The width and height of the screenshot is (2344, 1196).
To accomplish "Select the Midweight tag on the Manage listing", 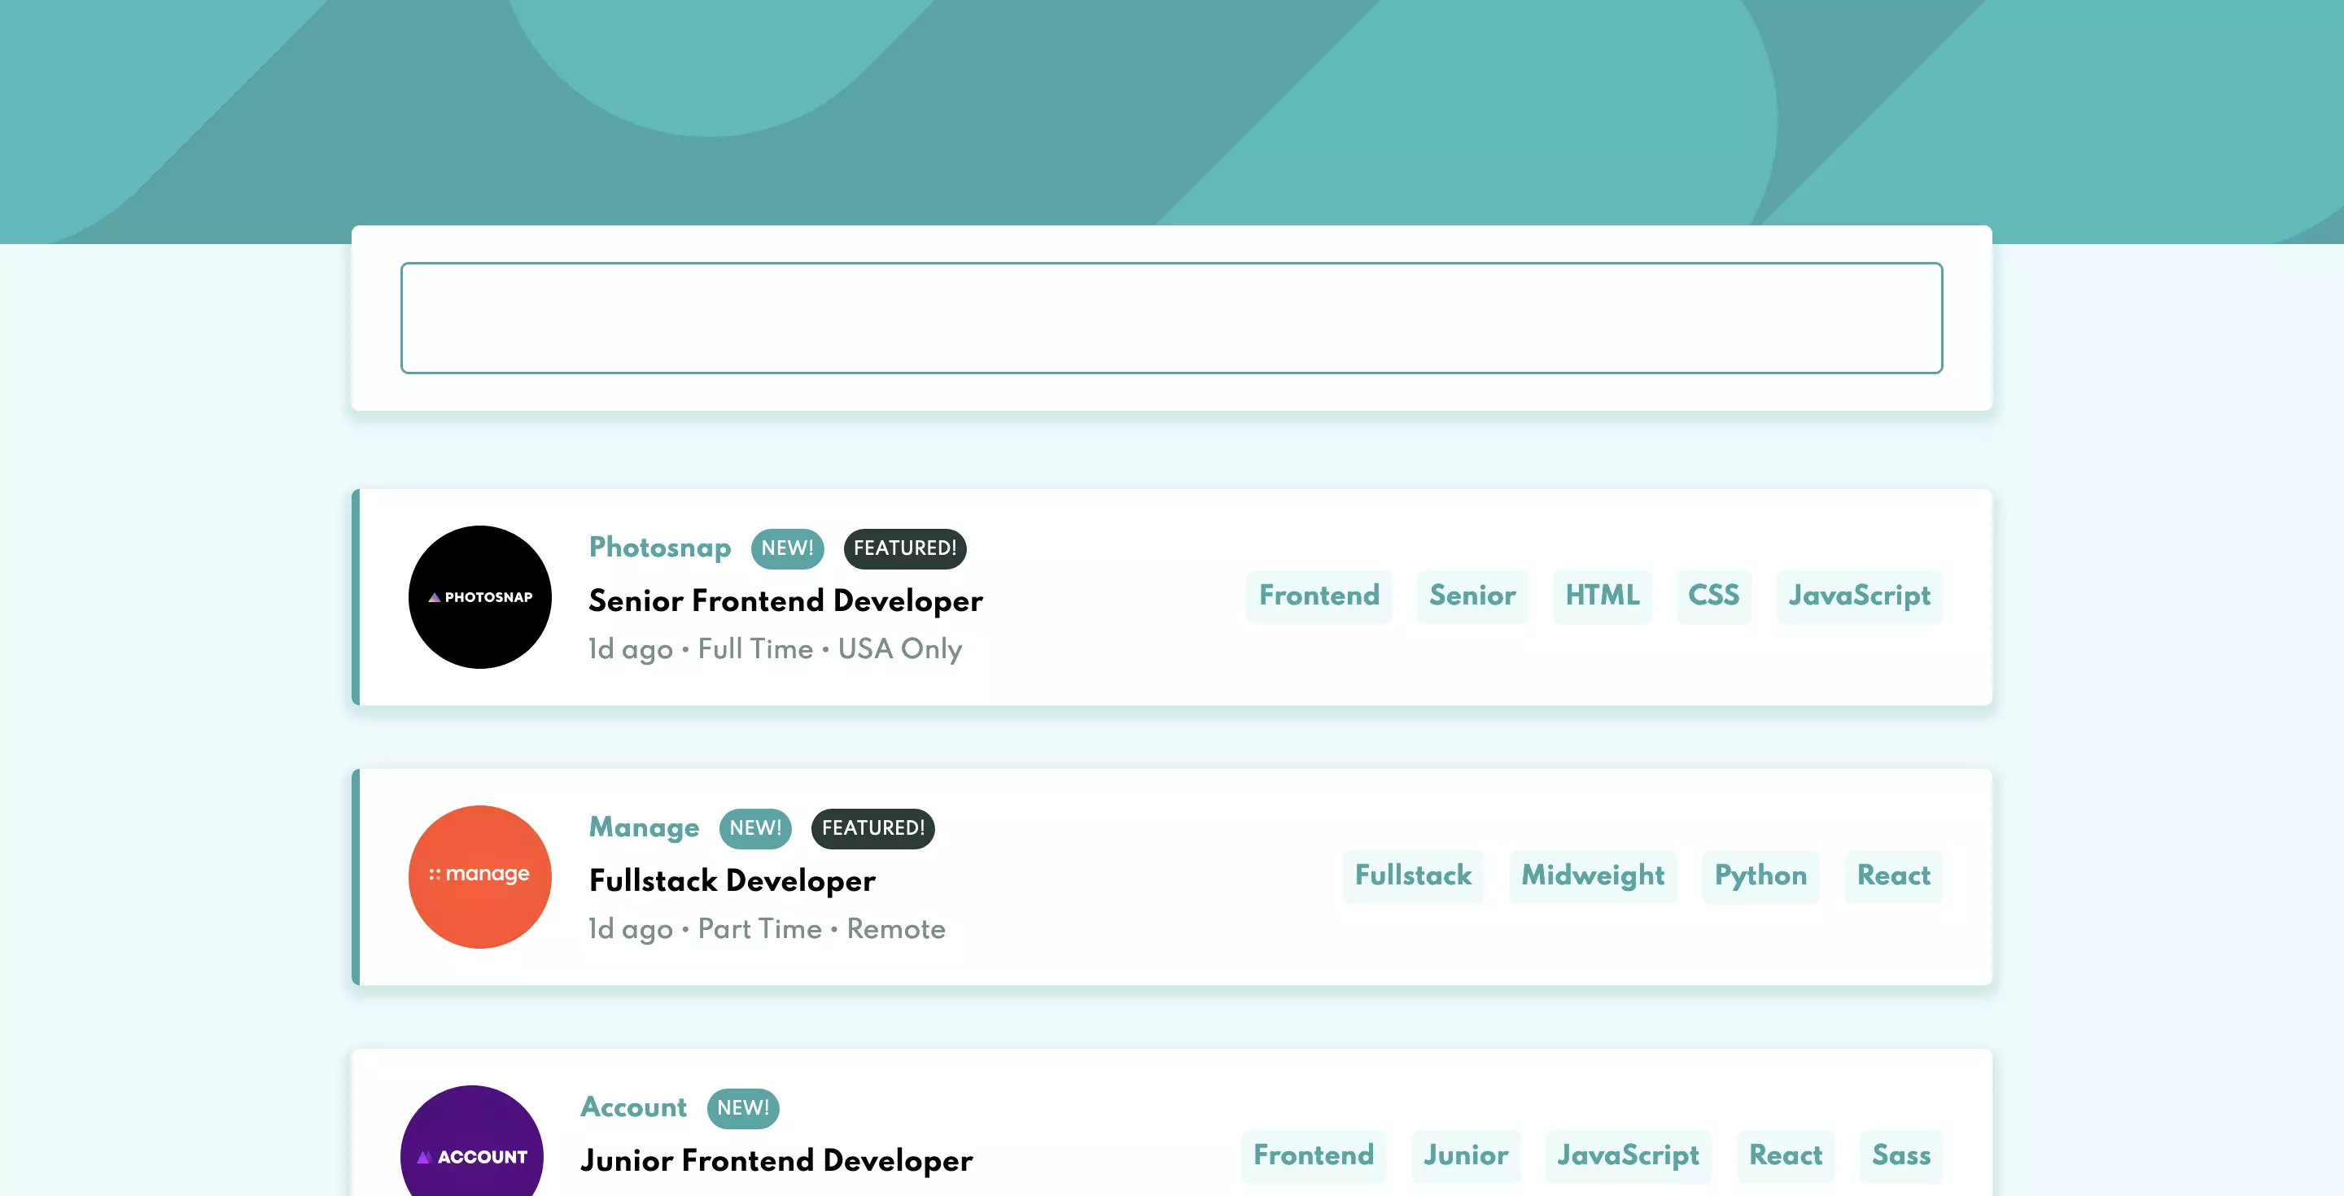I will click(x=1593, y=876).
